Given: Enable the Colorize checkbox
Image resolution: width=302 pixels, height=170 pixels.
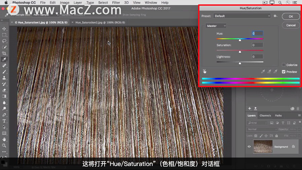Looking at the screenshot, I should tap(284, 65).
